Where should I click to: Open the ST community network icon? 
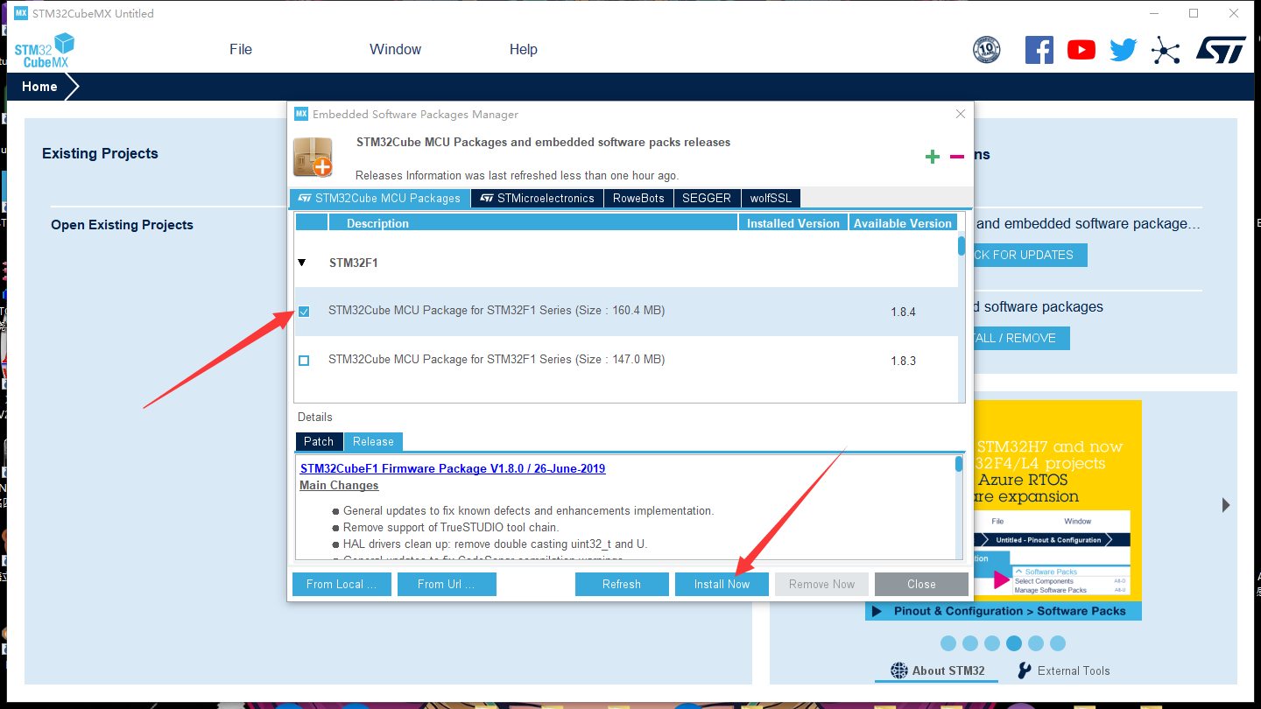(x=1166, y=50)
